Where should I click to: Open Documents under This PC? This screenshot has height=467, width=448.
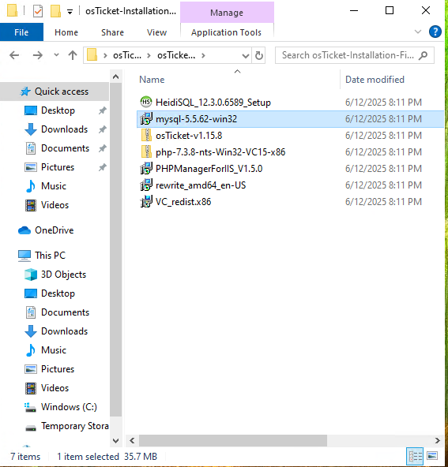click(65, 312)
